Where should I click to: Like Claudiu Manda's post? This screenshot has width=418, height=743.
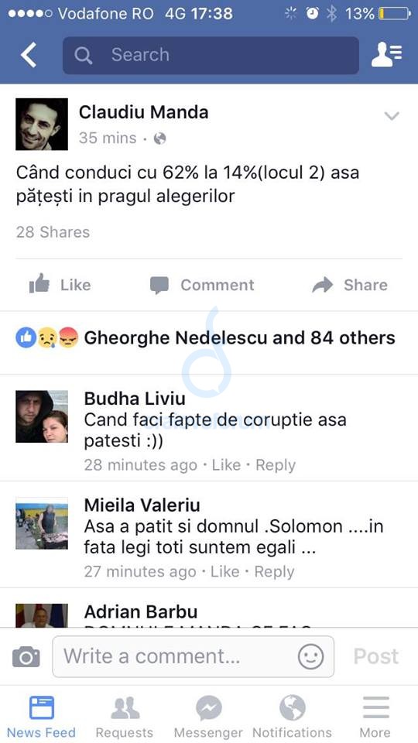pyautogui.click(x=60, y=284)
